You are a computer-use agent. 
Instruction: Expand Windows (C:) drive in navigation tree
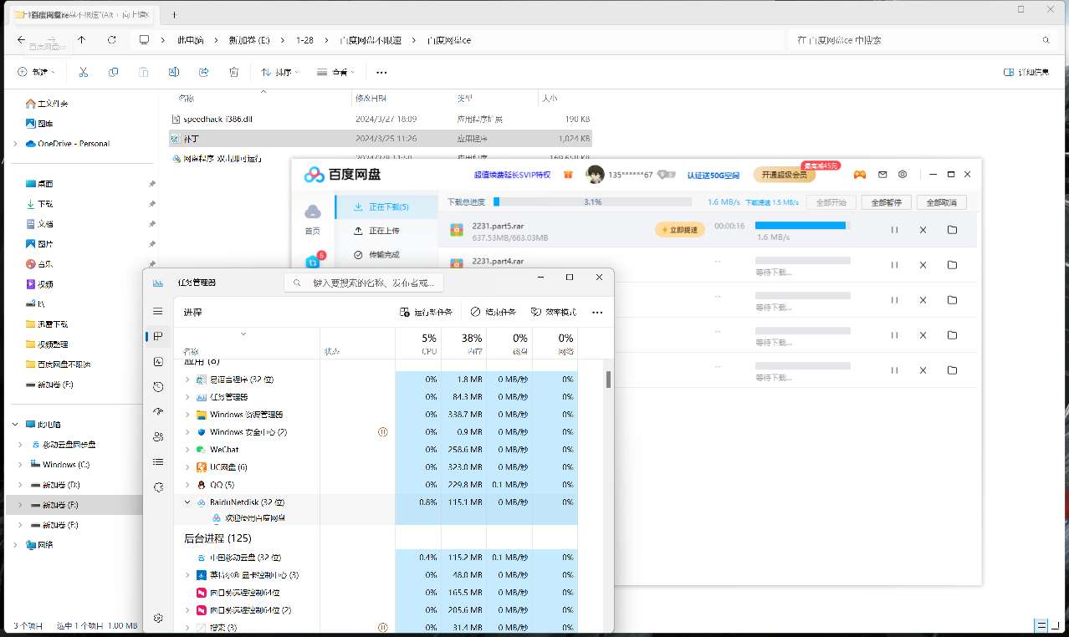19,465
